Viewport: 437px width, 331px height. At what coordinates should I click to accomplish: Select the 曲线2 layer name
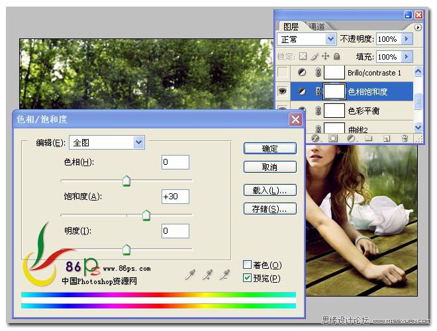point(358,129)
